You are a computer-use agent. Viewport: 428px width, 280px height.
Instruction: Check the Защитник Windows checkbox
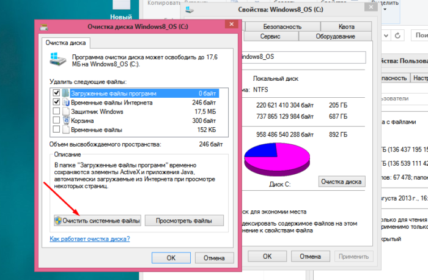[56, 111]
